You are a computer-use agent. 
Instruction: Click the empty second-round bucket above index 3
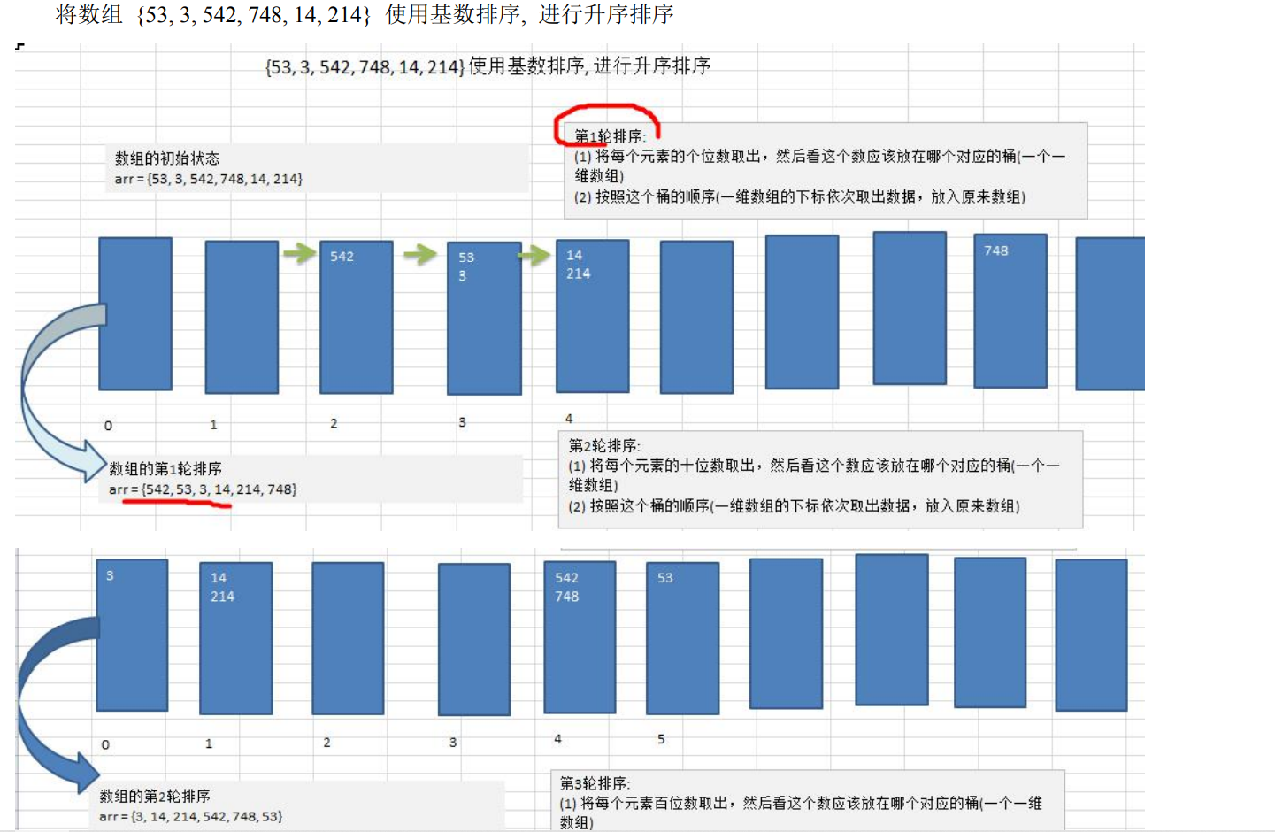tap(474, 639)
